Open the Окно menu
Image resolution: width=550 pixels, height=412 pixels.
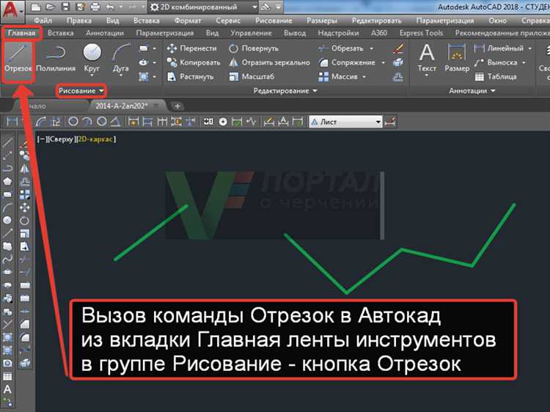click(497, 21)
